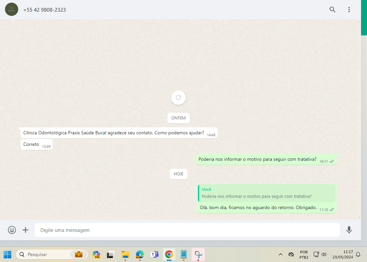Open contact info for +55 42 9808-2323
This screenshot has width=367, height=262.
[x=44, y=10]
